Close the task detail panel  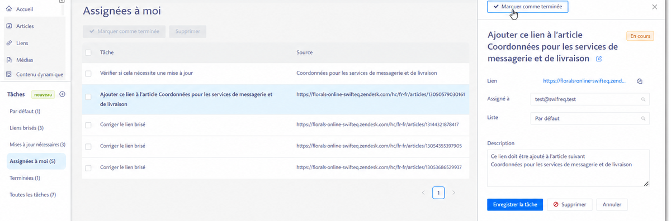(655, 7)
